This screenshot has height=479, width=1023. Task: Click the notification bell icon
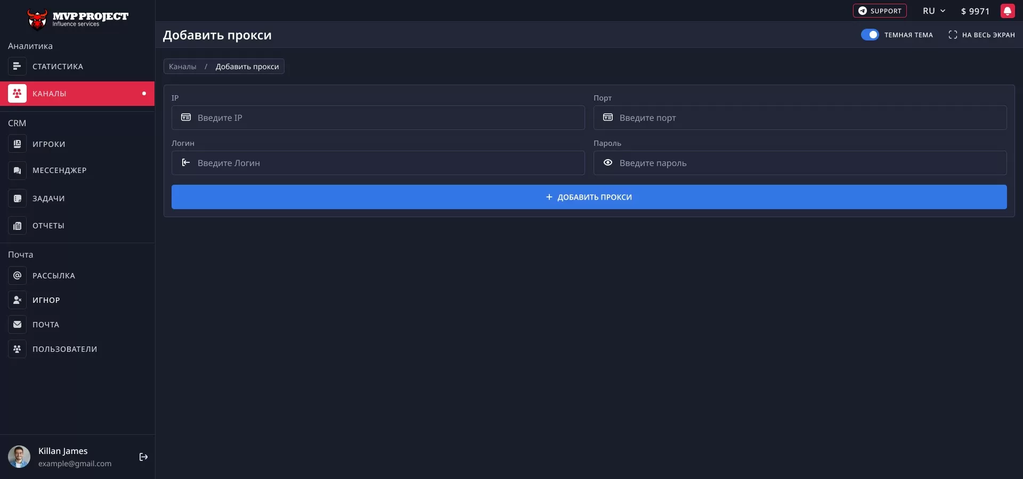coord(1007,11)
